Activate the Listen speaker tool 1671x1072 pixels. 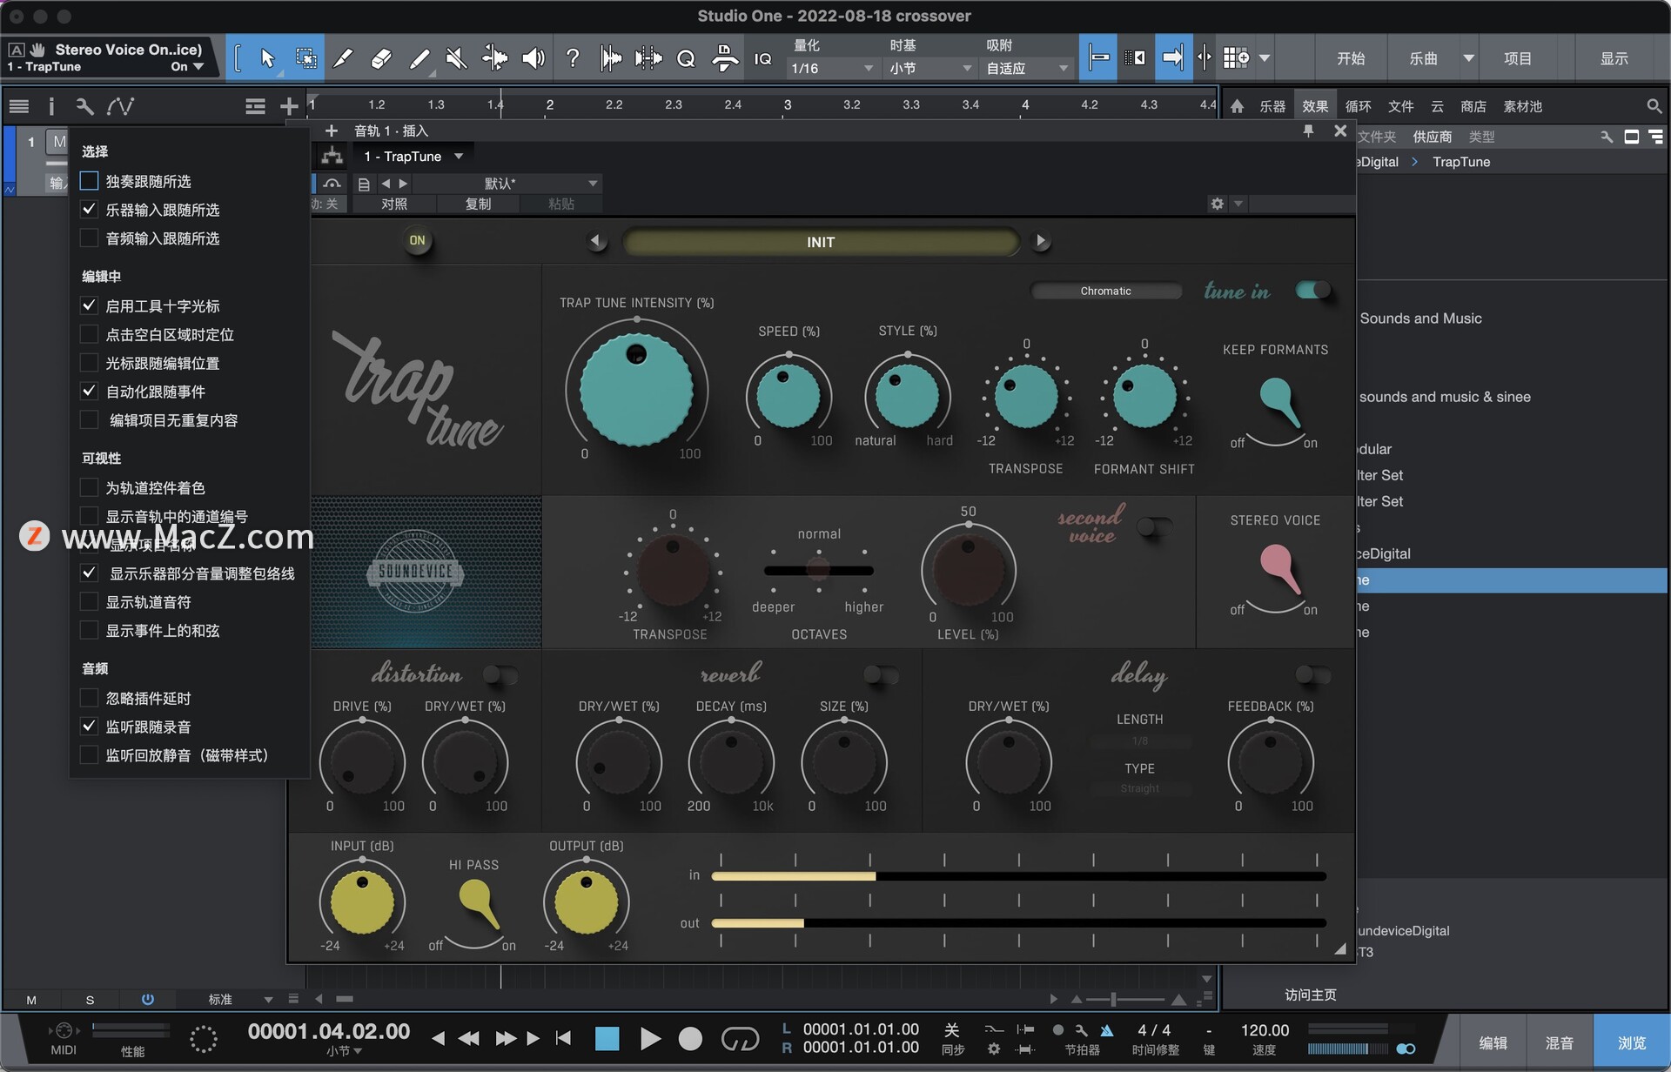tap(533, 58)
